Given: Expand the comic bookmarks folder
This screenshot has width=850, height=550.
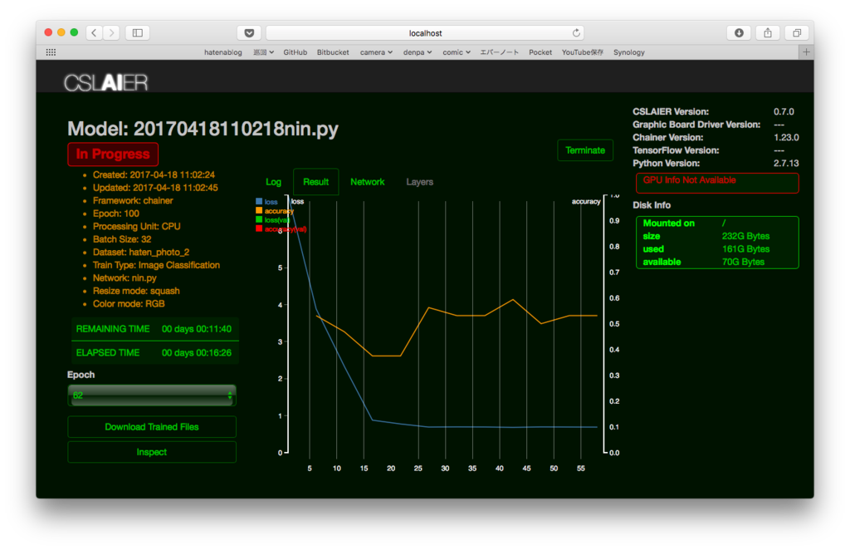Looking at the screenshot, I should pyautogui.click(x=457, y=52).
